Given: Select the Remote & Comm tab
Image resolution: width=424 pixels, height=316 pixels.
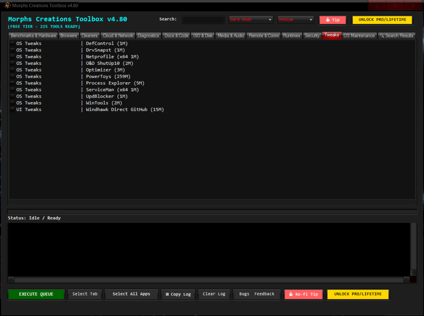Looking at the screenshot, I should point(264,36).
